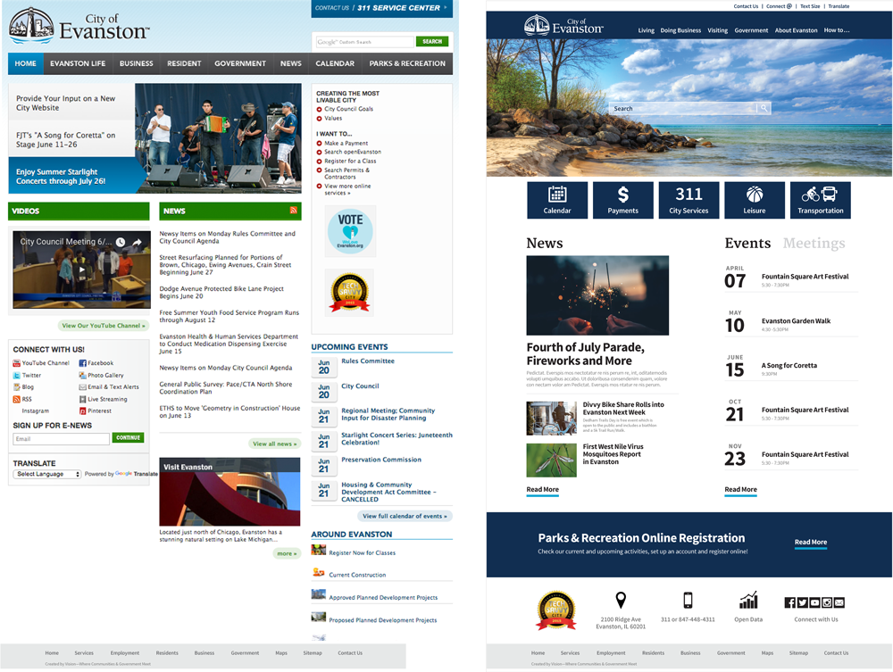Click the green Search button
893x672 pixels.
pyautogui.click(x=432, y=41)
